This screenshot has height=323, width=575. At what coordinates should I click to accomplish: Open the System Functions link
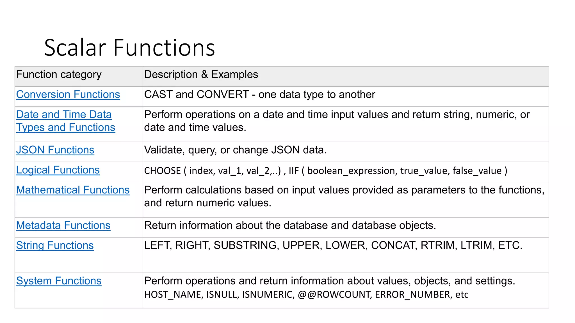pos(59,281)
